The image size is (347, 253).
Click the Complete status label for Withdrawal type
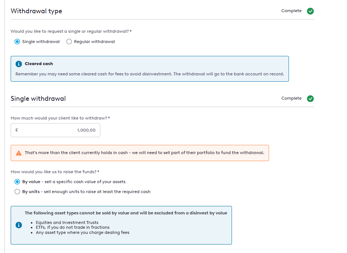pyautogui.click(x=291, y=11)
